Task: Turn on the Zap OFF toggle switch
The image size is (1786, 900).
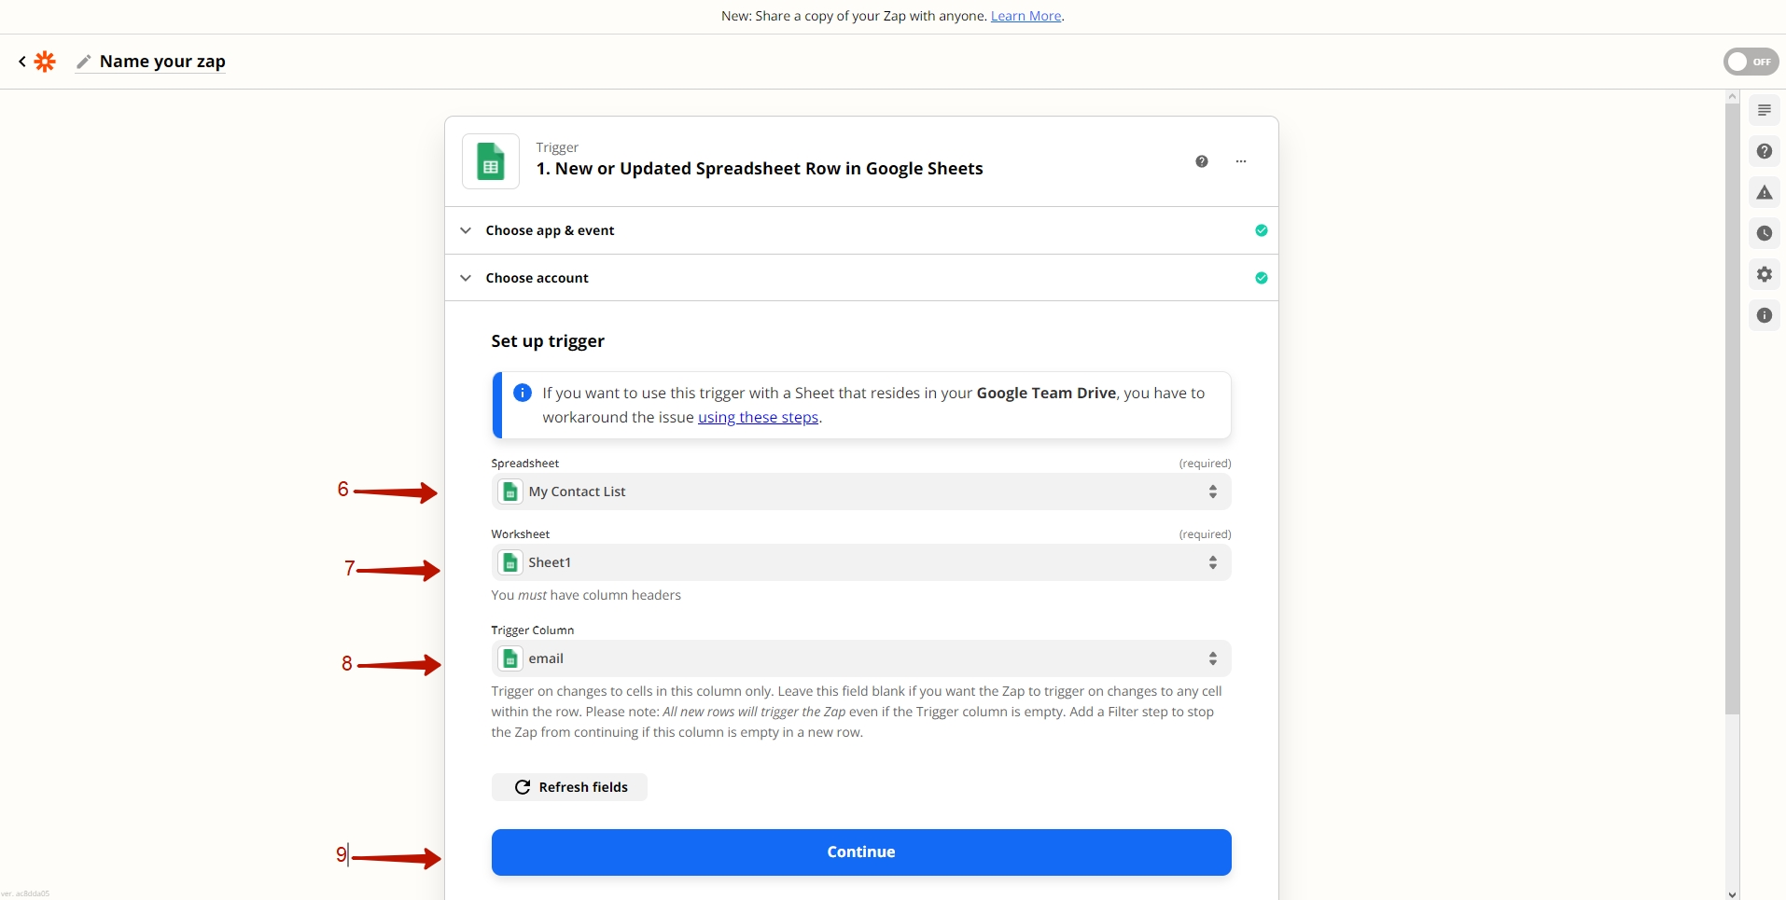Action: point(1750,62)
